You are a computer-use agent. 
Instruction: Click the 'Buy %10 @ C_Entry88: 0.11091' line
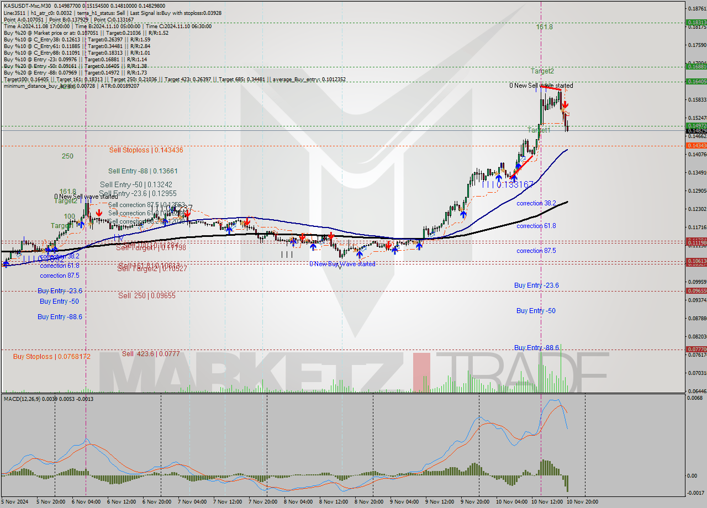77,53
